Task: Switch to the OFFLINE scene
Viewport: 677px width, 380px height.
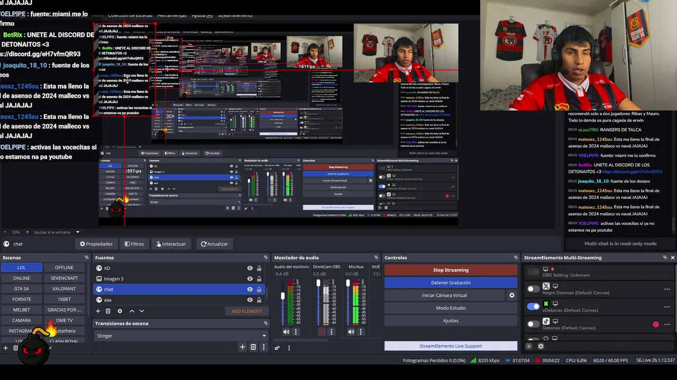Action: pyautogui.click(x=64, y=268)
